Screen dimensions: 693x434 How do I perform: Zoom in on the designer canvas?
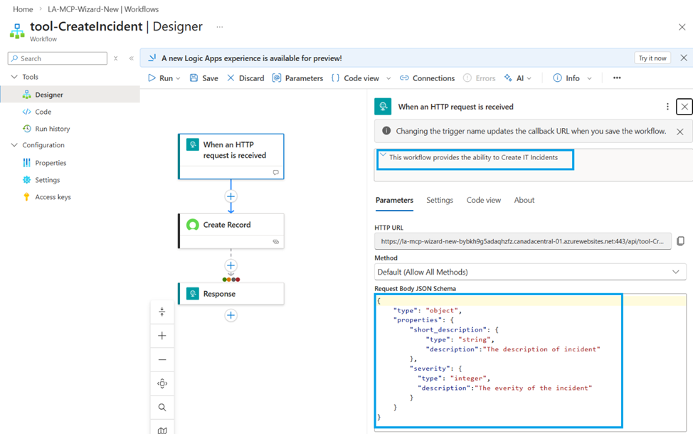(162, 336)
